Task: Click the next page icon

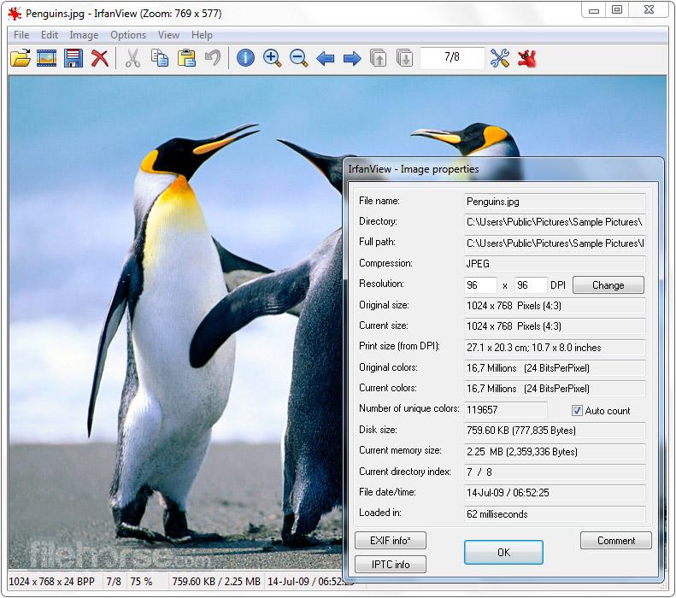Action: (x=404, y=58)
